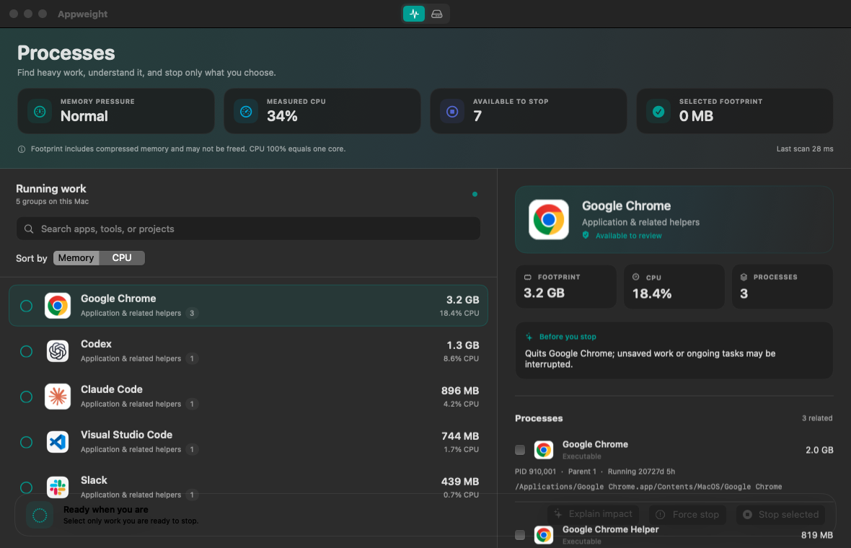Click the Visual Studio Code icon
851x548 pixels.
58,442
